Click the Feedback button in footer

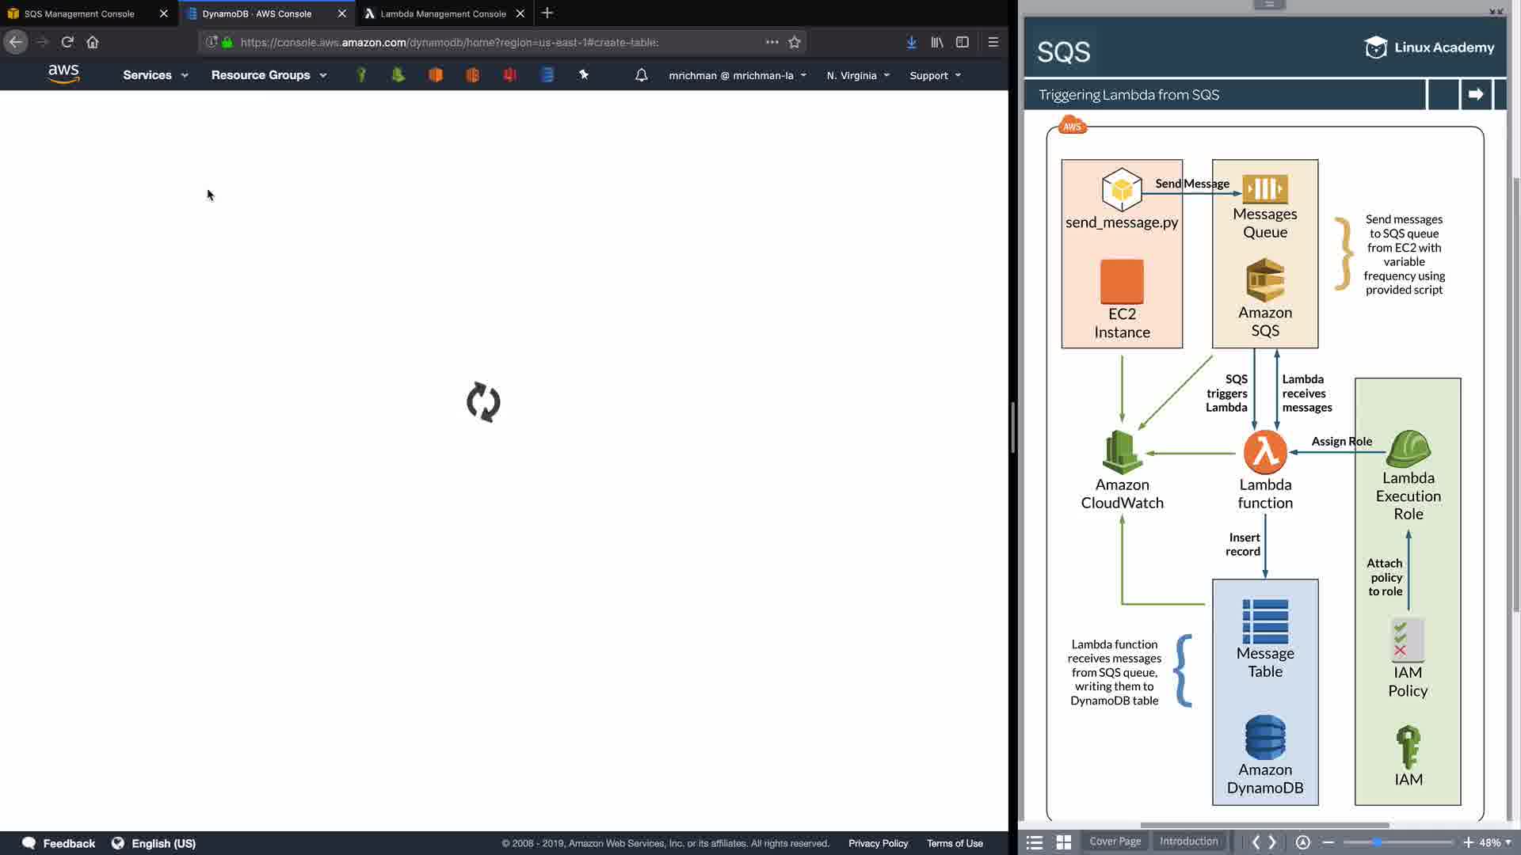click(x=59, y=843)
